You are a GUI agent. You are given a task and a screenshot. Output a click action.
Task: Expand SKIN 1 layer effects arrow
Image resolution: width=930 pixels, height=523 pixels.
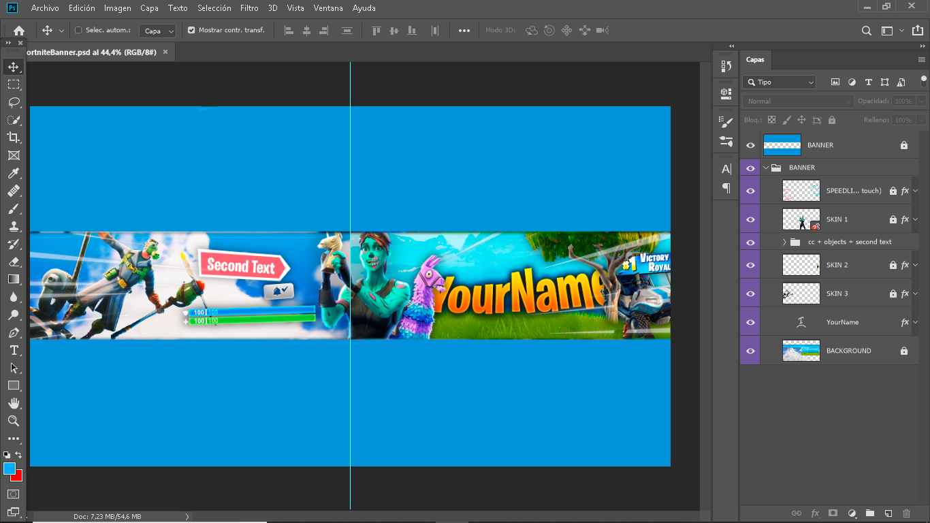click(x=916, y=219)
